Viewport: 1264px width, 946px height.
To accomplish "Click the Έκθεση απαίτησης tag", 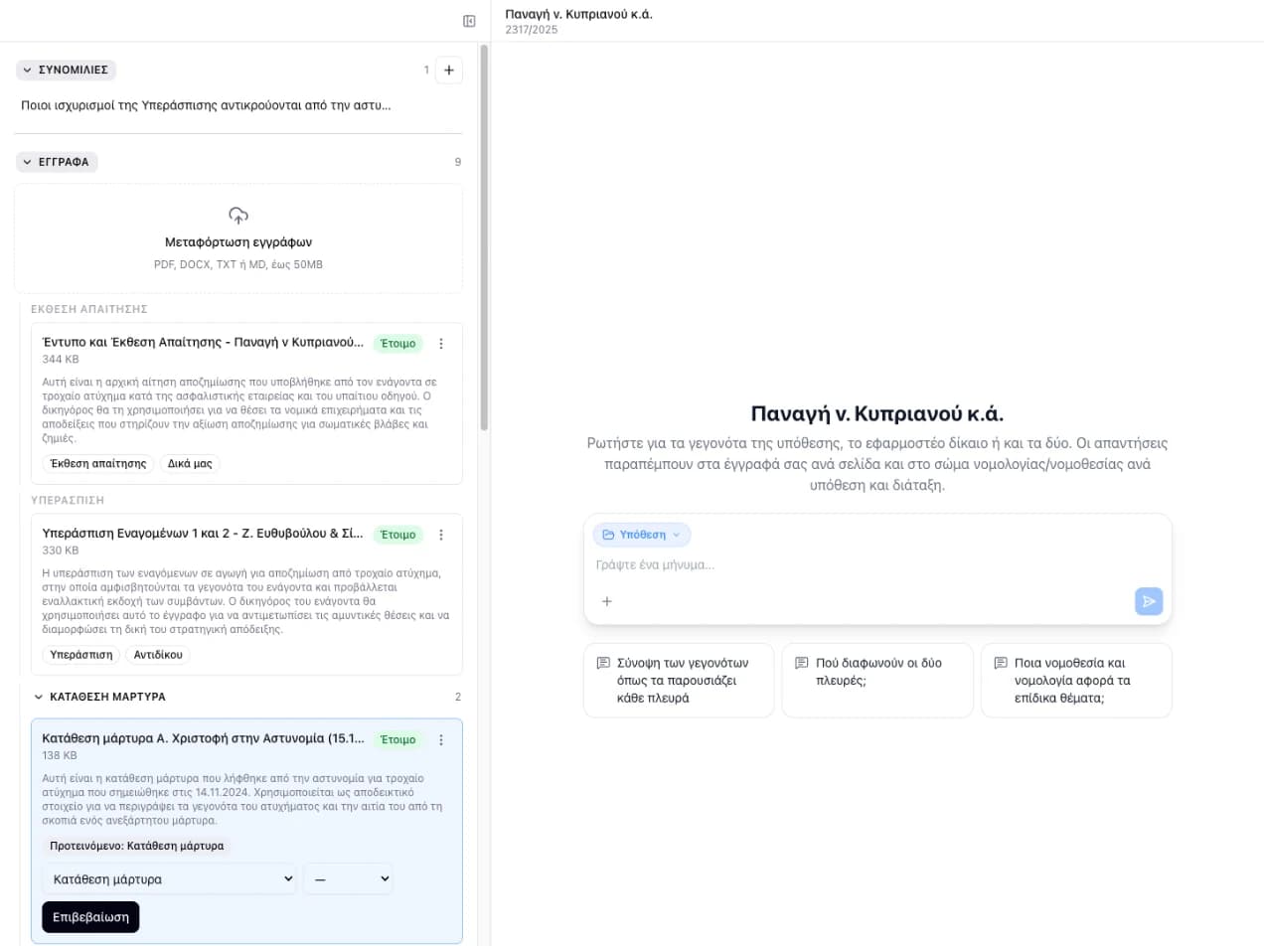I will coord(98,464).
